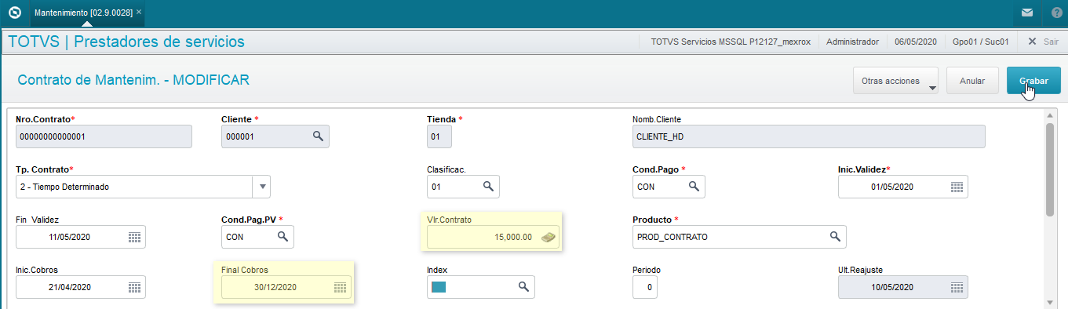This screenshot has width=1068, height=309.
Task: Open the Otras acciones dropdown
Action: tap(896, 81)
